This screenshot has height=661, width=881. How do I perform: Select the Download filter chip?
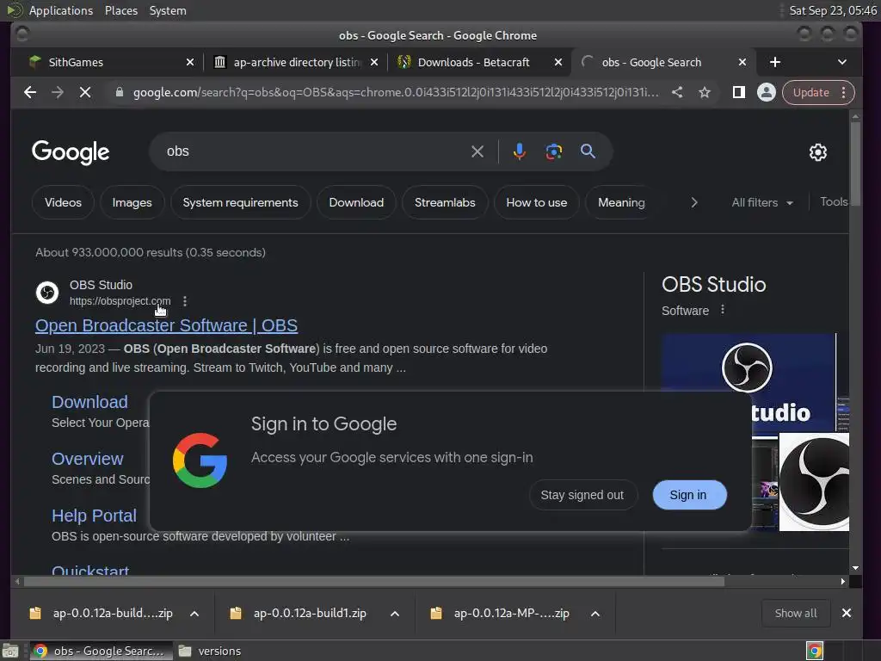click(x=356, y=202)
